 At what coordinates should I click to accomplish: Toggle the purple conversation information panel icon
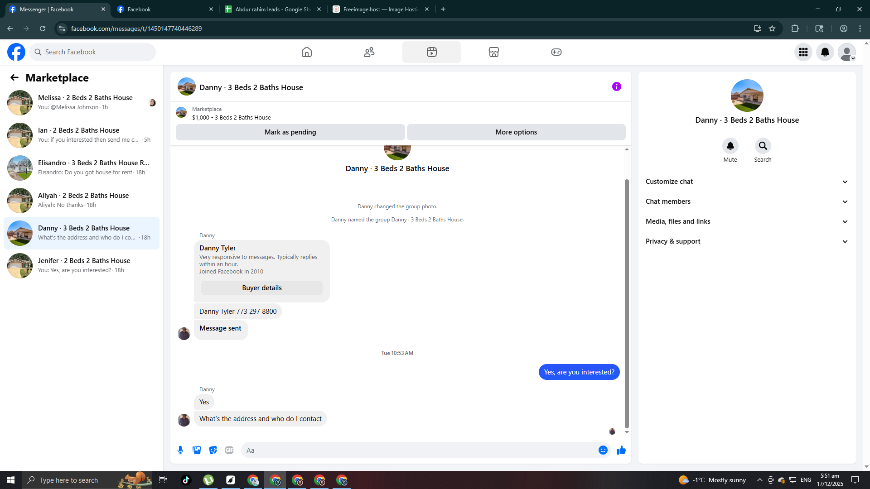pyautogui.click(x=616, y=86)
